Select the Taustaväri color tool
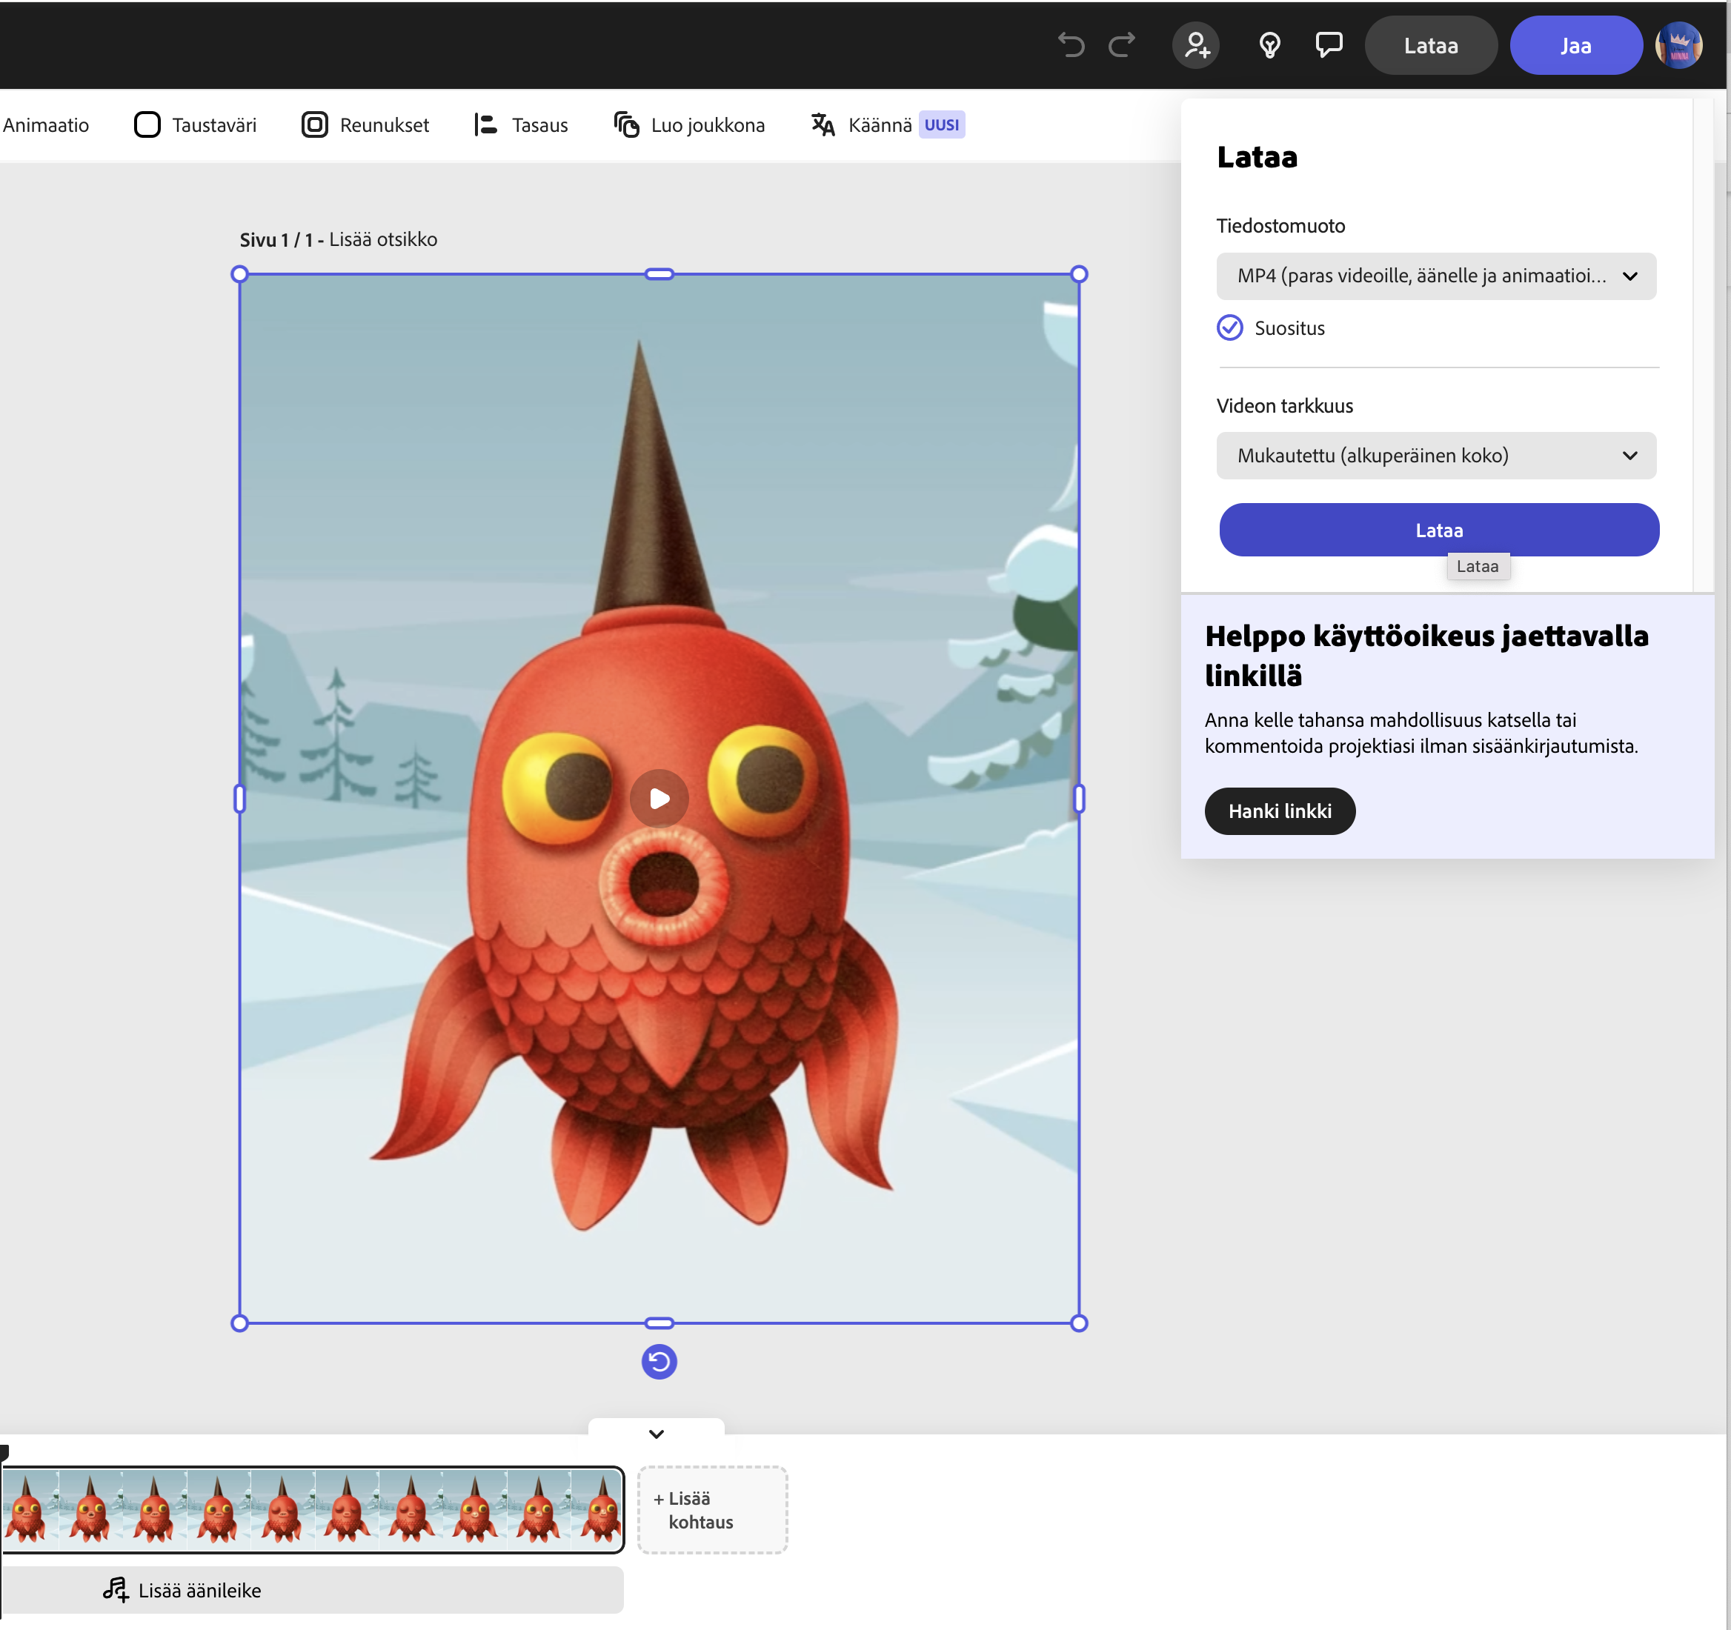 pos(195,124)
